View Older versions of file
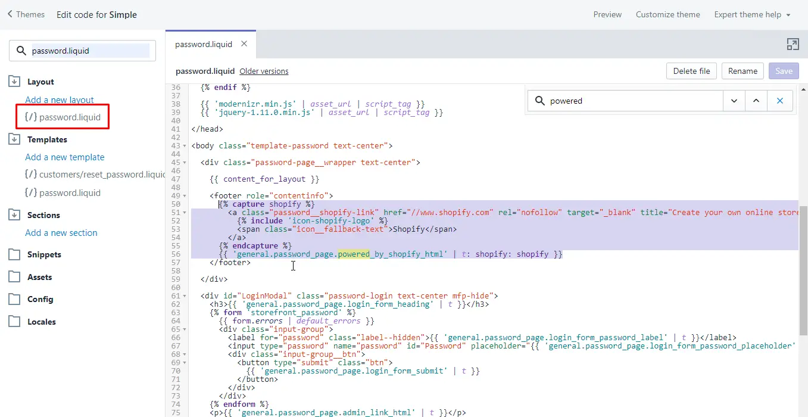The width and height of the screenshot is (808, 417). tap(264, 71)
